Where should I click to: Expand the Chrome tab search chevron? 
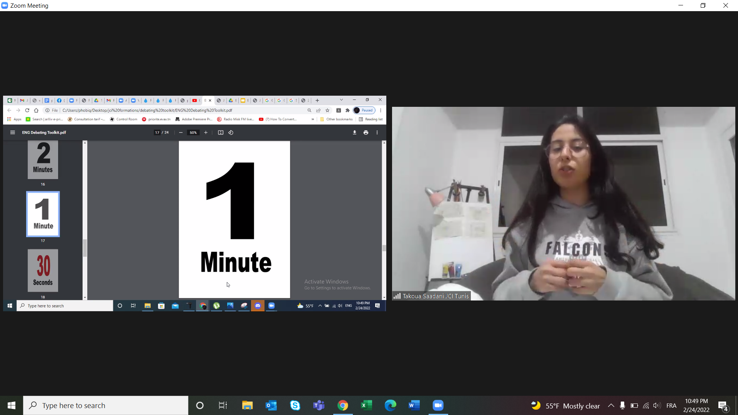pos(341,100)
